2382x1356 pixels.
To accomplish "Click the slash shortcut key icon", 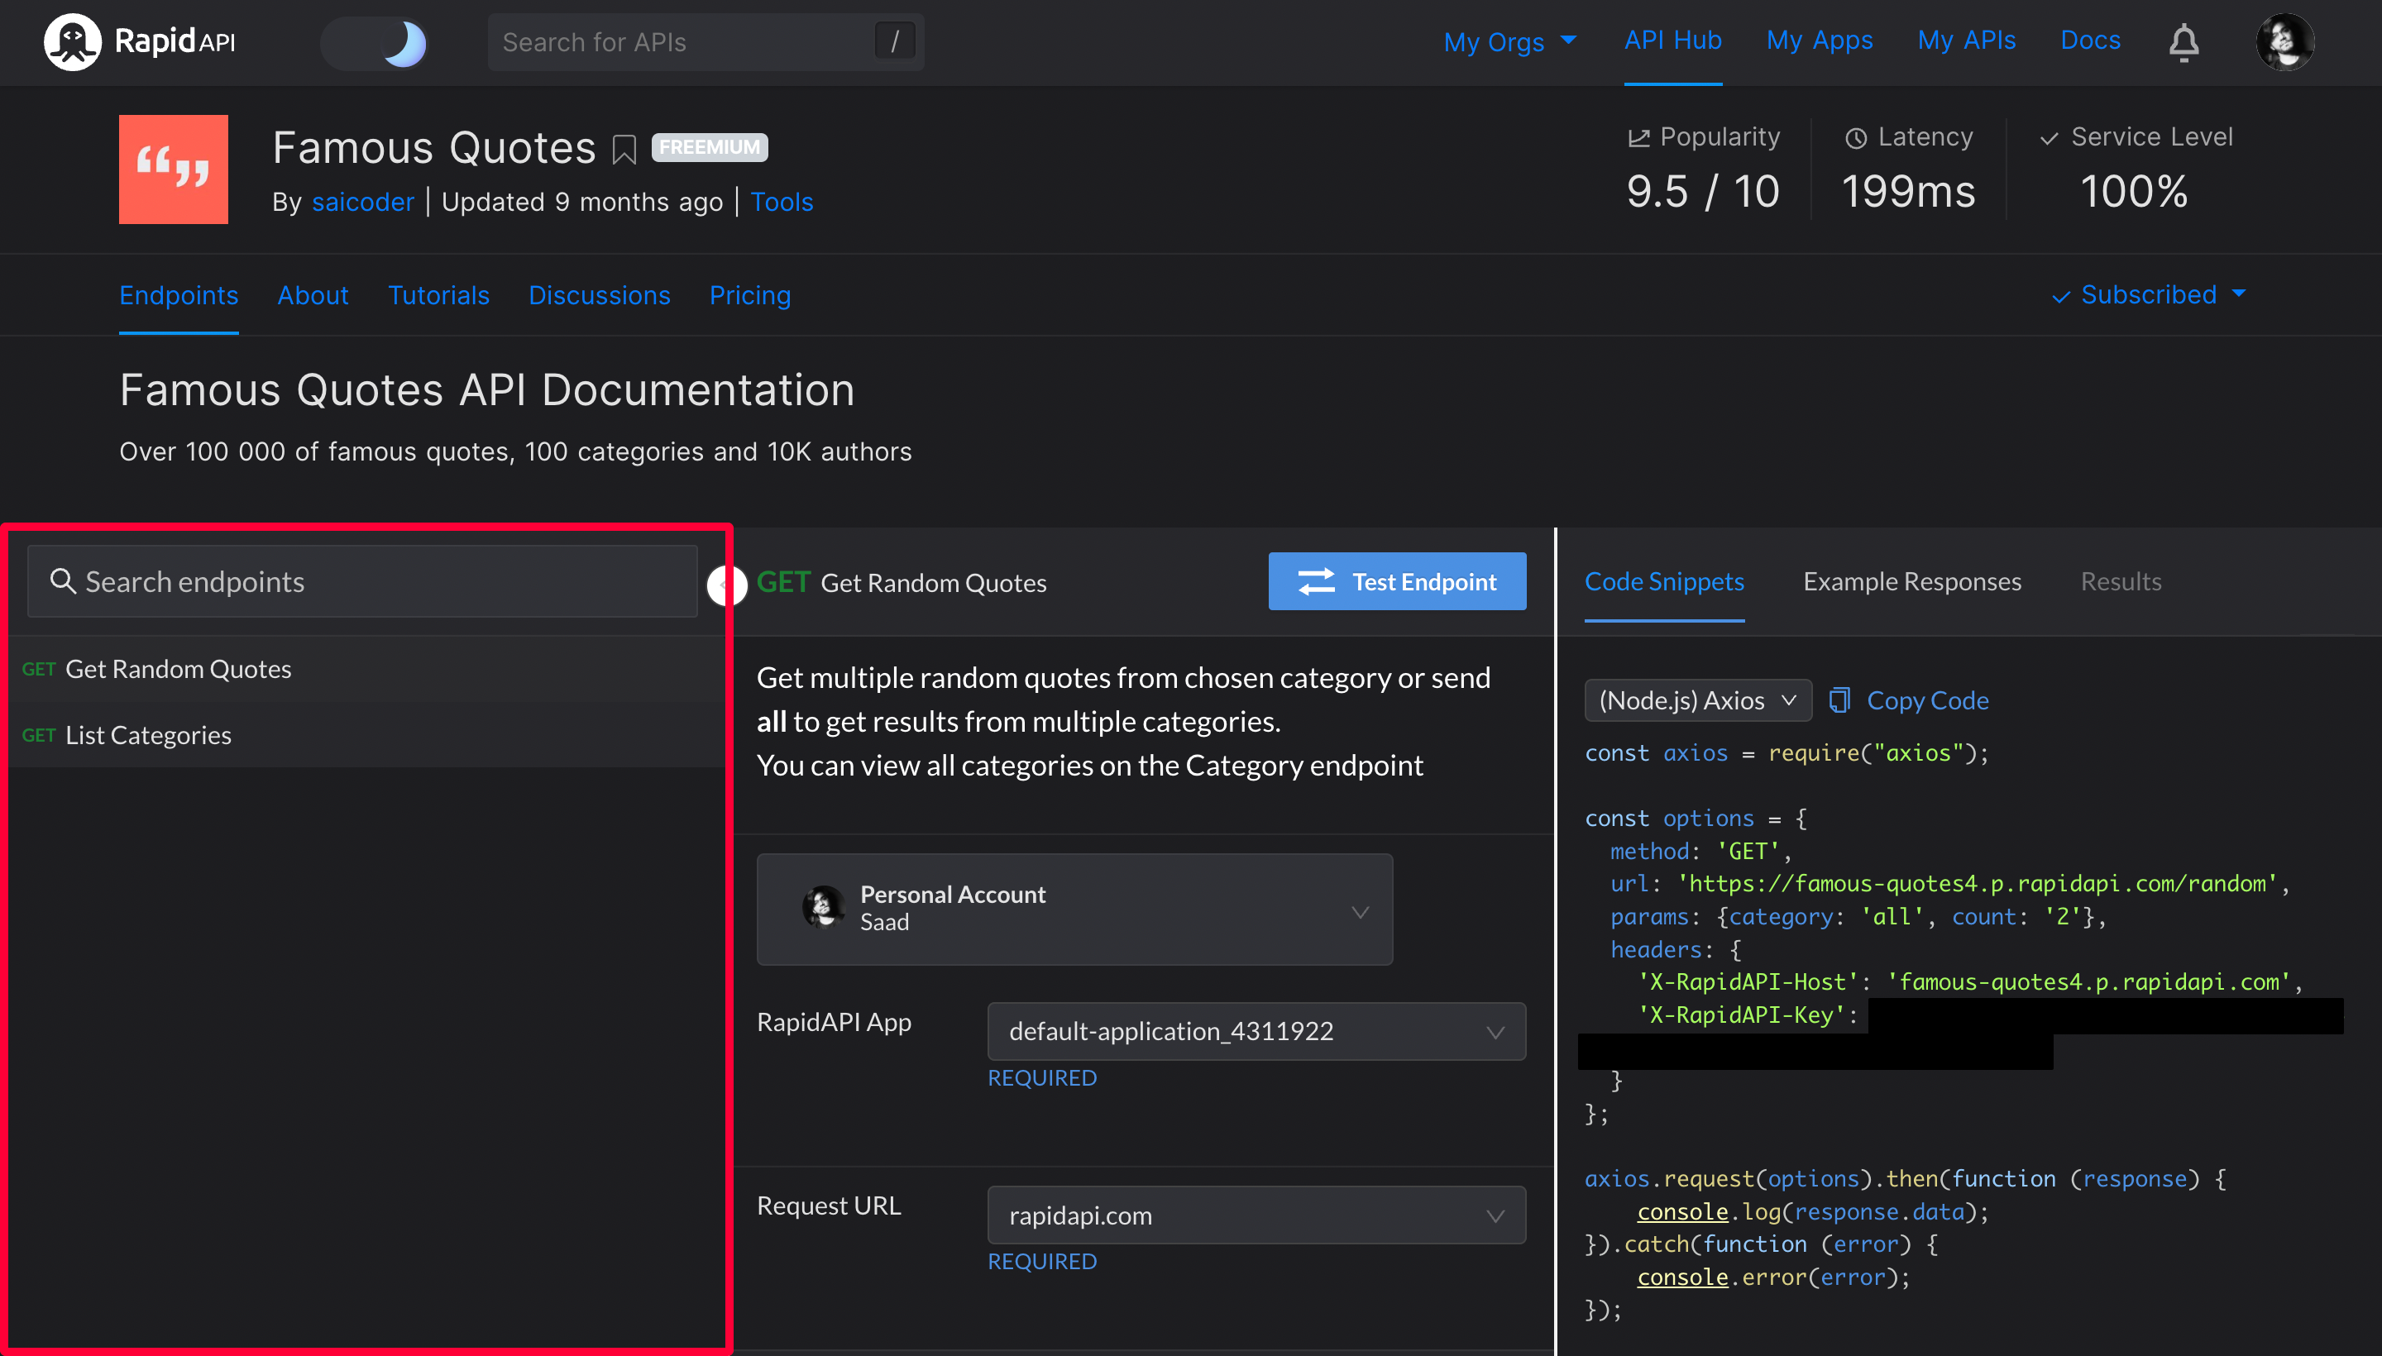I will pos(894,42).
